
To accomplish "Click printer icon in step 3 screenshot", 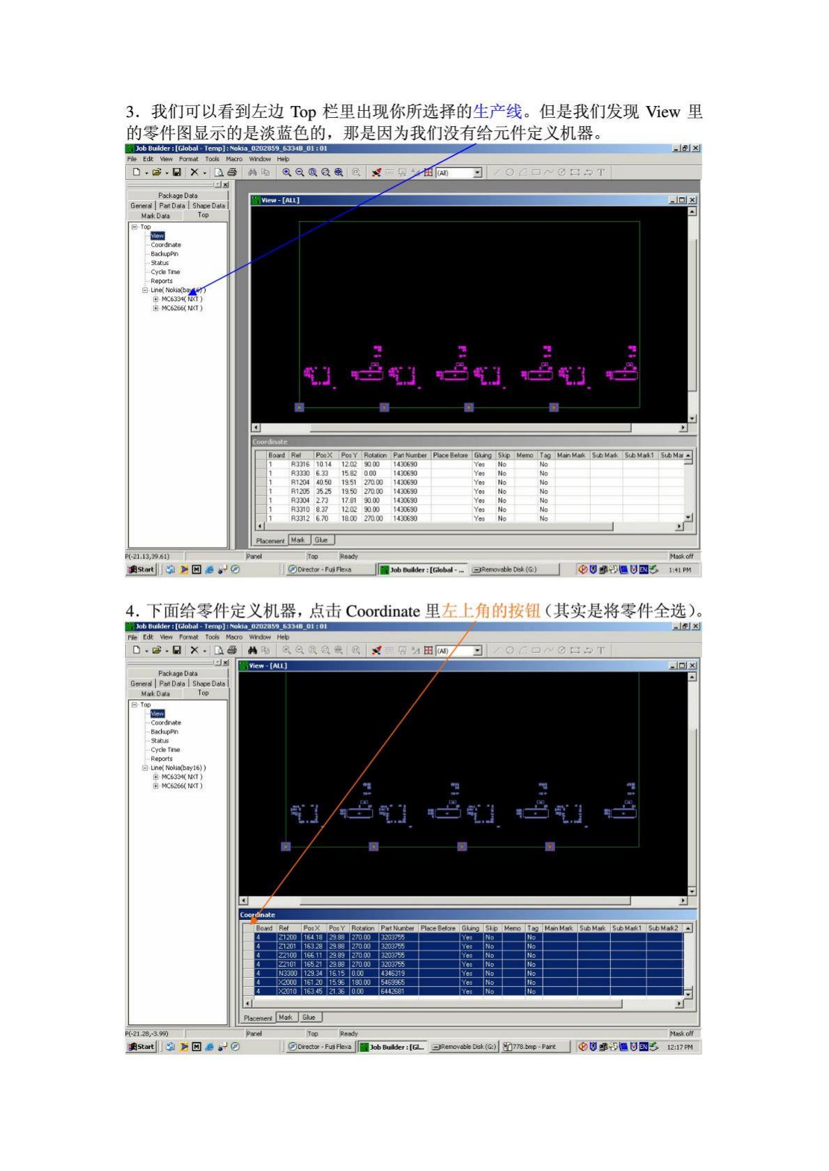I will click(232, 172).
